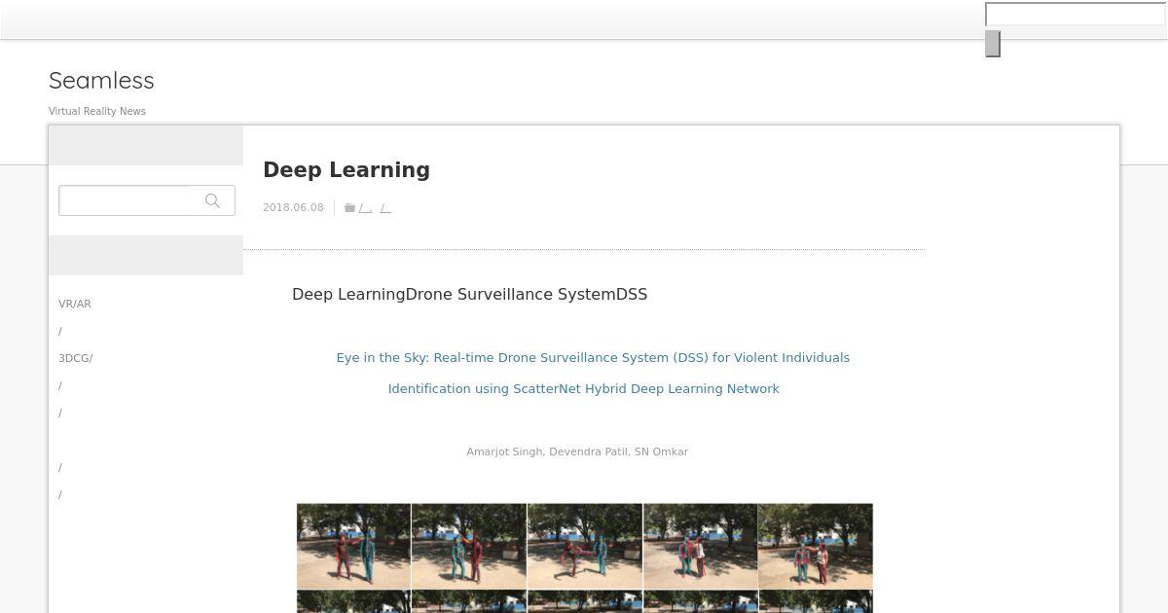
Task: Click the authors line Amarjot Singh, Devendra Patil
Action: point(577,451)
